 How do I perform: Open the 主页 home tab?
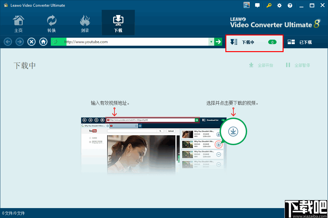coord(19,23)
